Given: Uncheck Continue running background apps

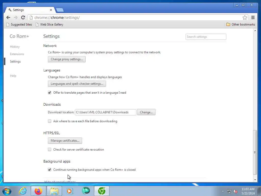Looking at the screenshot, I should coord(50,170).
